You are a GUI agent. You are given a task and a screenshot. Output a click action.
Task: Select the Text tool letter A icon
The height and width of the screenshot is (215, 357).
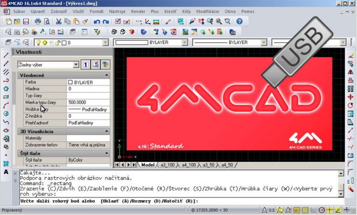tap(6, 172)
